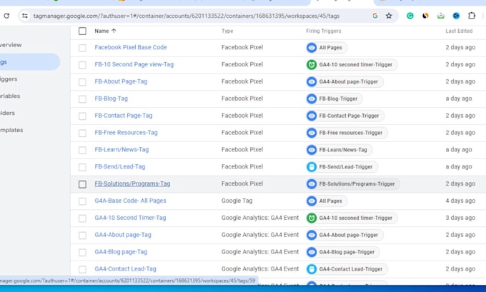Screen dimensions: 486x292
Task: Click timer trigger chip for FB-10 Second Page view-Tag
Action: (352, 65)
